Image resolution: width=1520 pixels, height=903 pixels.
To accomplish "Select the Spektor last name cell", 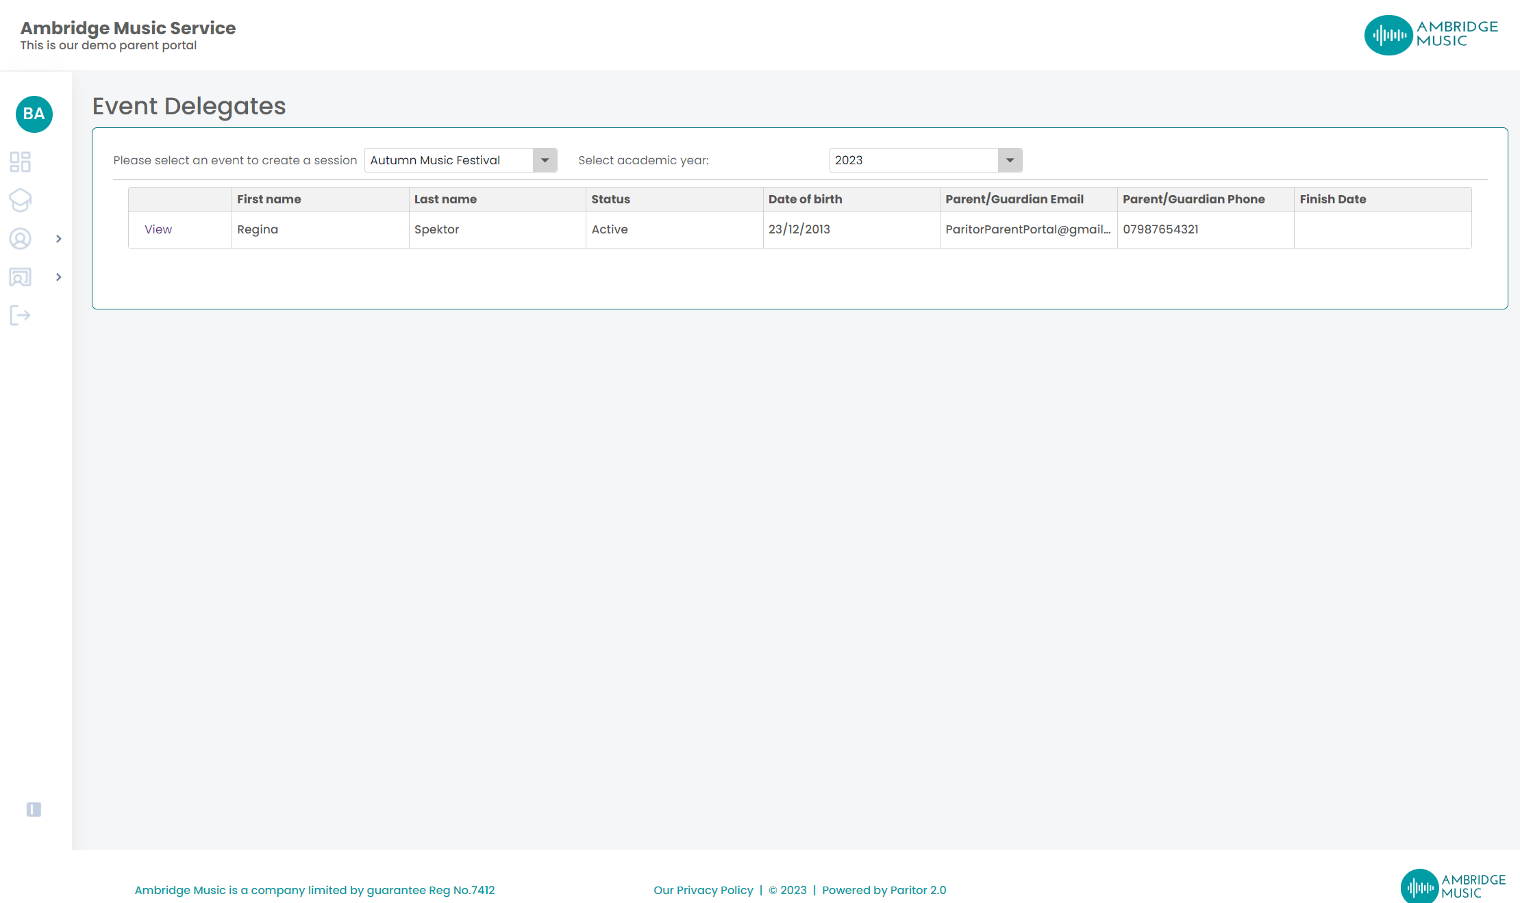I will [x=497, y=229].
